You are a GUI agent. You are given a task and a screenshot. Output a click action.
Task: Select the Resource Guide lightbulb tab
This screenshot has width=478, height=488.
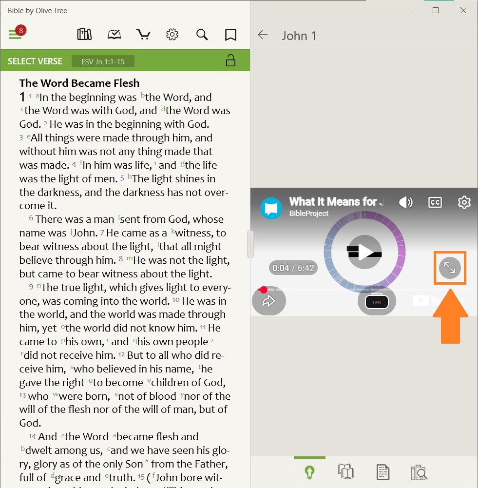pos(309,472)
